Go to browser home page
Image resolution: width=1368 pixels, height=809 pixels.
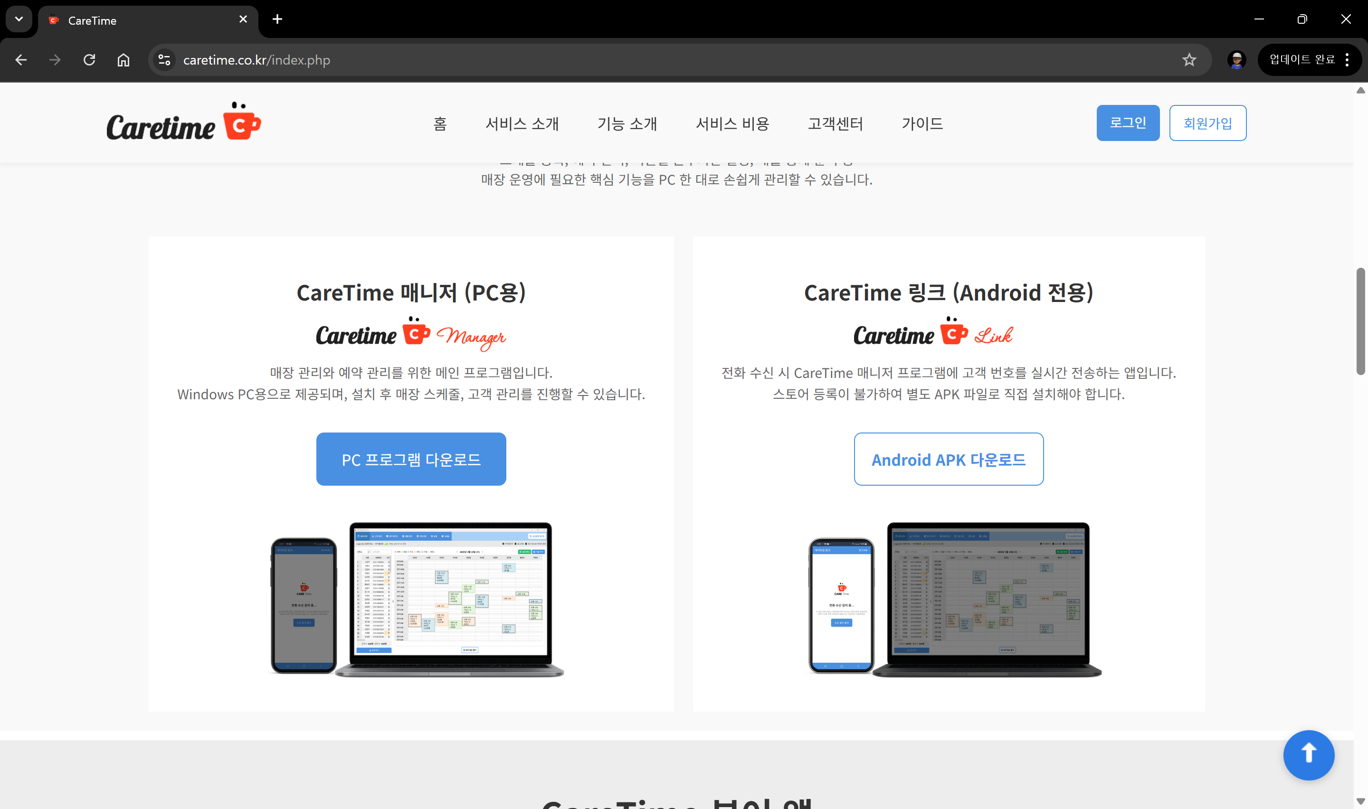pyautogui.click(x=124, y=60)
